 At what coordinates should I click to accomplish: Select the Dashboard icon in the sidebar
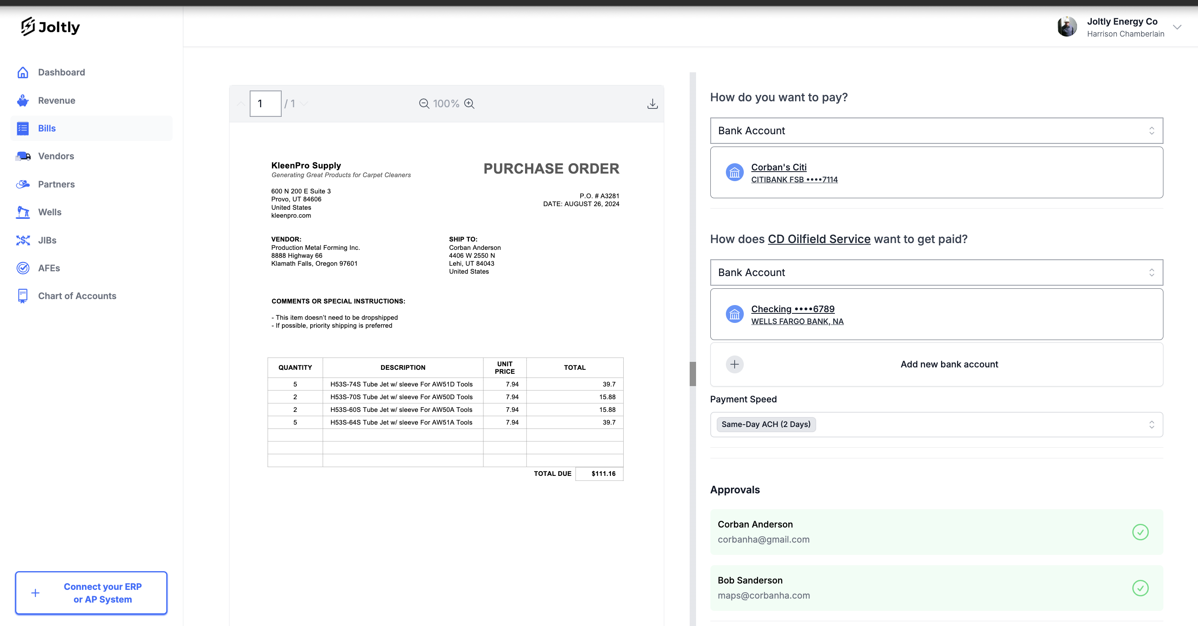pos(22,72)
